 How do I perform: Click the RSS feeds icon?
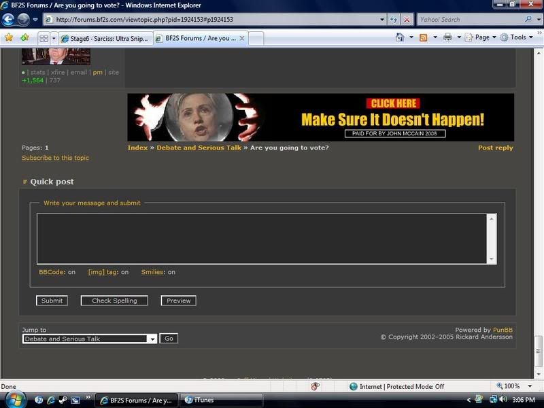pyautogui.click(x=423, y=37)
